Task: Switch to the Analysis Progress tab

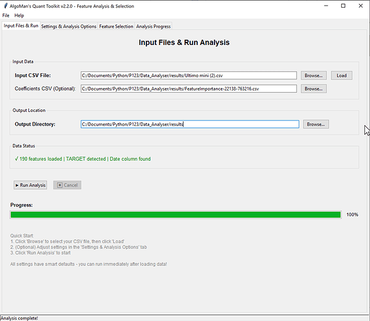Action: [x=154, y=26]
